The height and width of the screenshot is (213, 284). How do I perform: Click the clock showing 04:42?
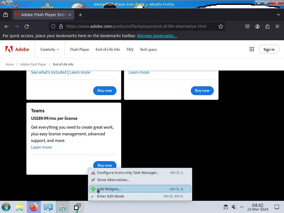[258, 207]
